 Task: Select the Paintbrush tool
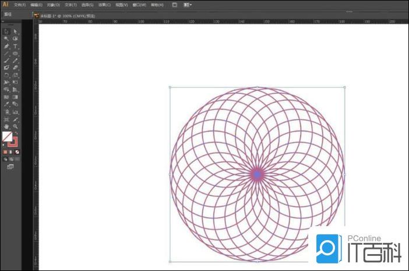coord(6,61)
